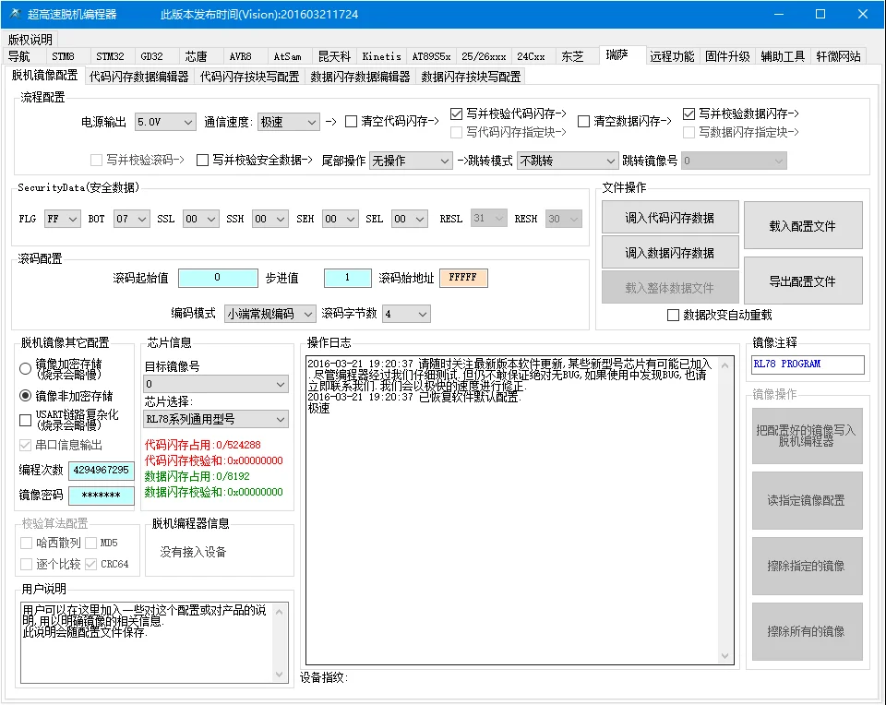This screenshot has height=705, width=886.
Task: Expand the 电源输出 5.0V dropdown
Action: tap(165, 122)
